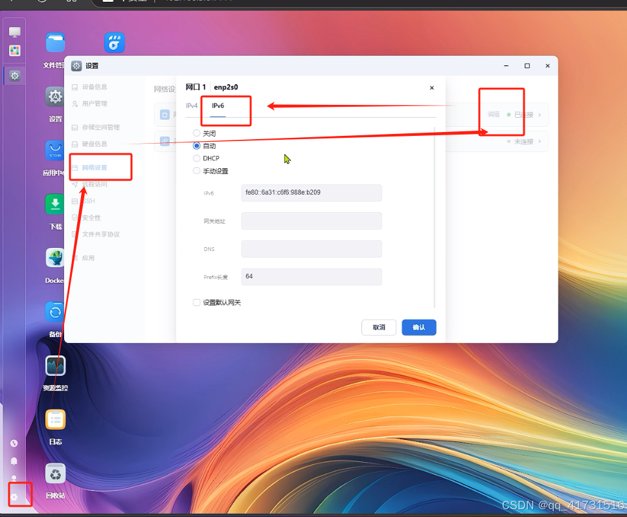Close the 网口 1 enp2s0 dialog

click(432, 88)
